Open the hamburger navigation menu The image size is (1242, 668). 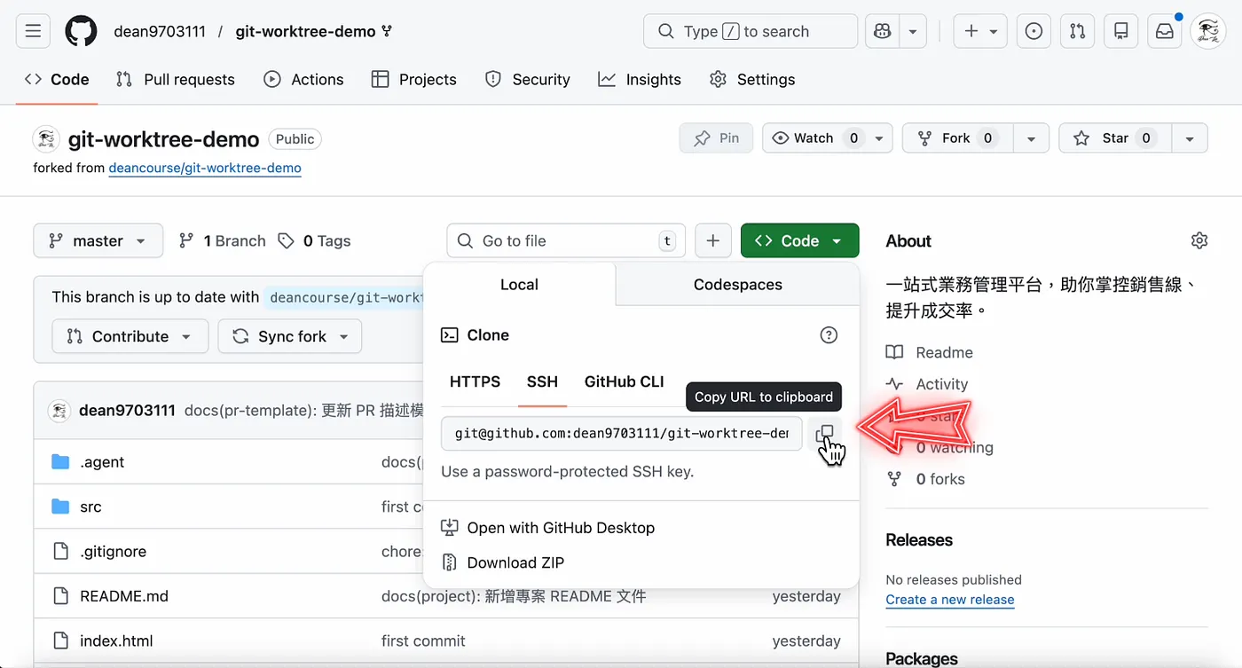pos(33,31)
